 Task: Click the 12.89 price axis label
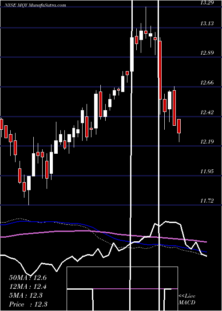207,53
